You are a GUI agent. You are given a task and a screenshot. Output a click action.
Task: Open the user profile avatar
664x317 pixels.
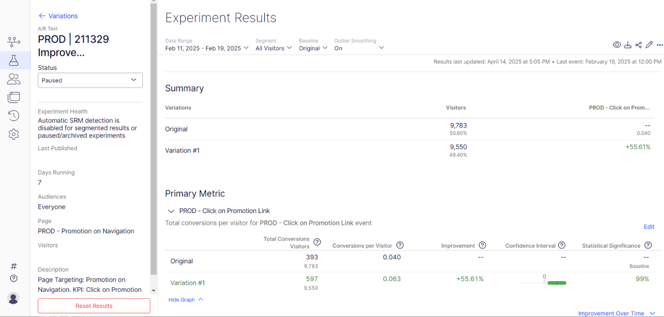pos(14,298)
